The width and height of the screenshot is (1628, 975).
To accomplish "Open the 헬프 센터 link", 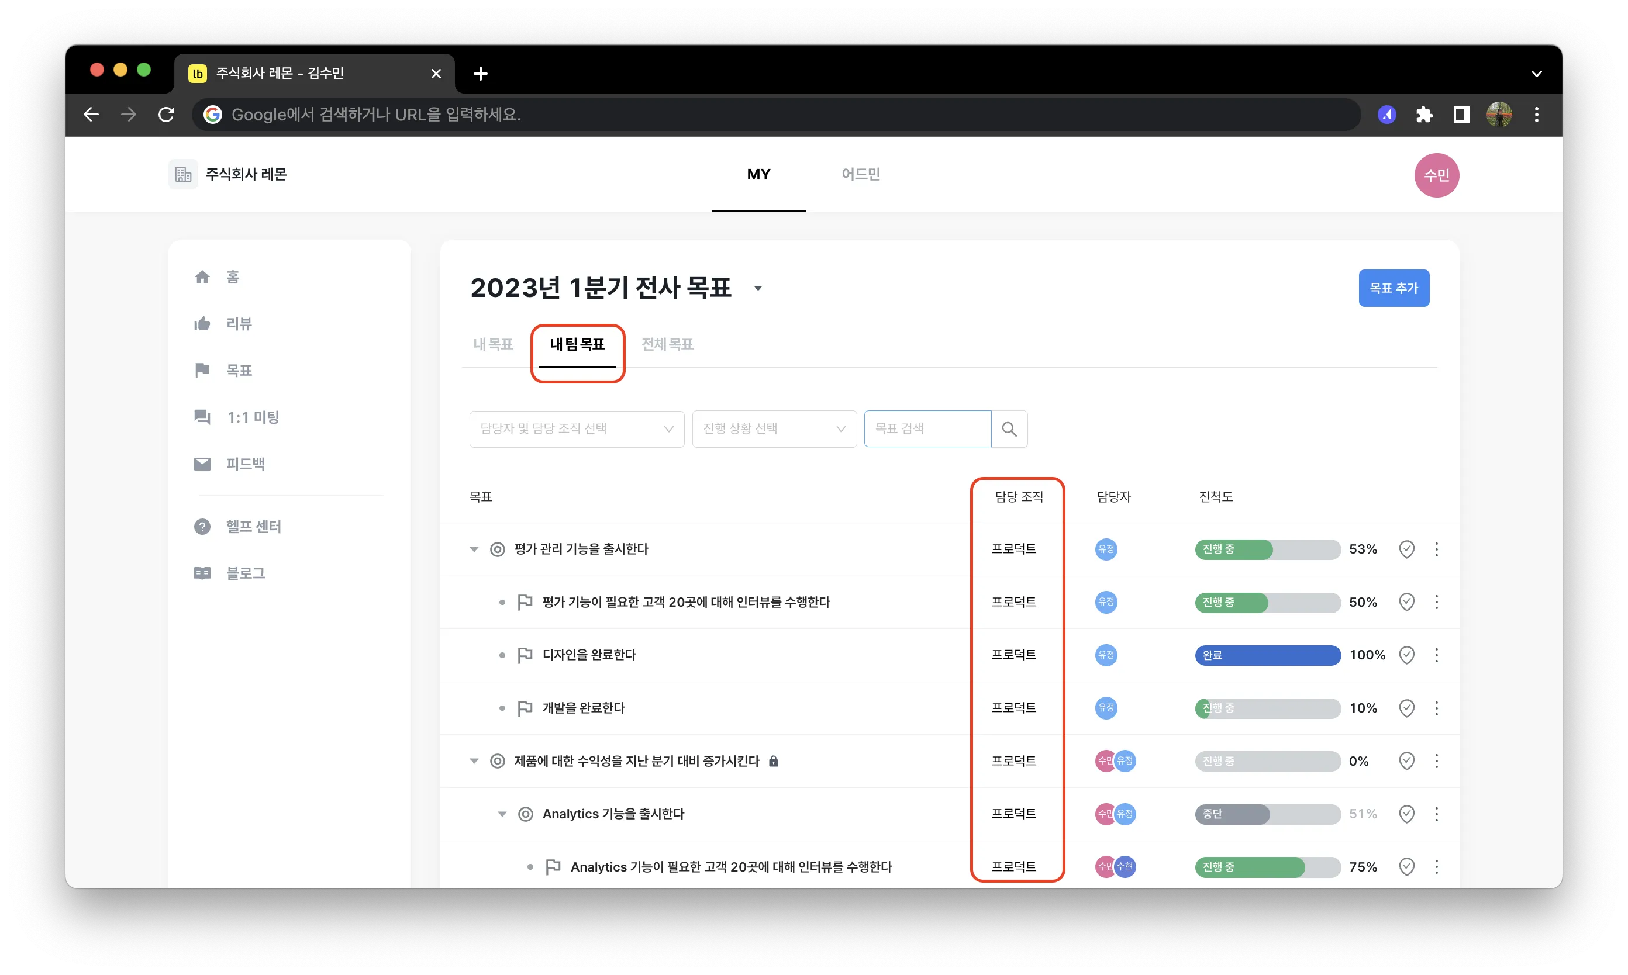I will pos(237,527).
